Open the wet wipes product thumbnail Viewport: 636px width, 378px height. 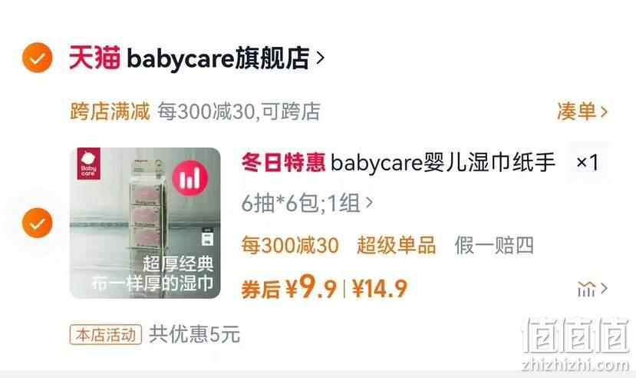tap(145, 223)
